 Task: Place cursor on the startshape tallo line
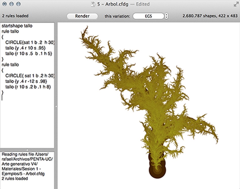click(17, 26)
